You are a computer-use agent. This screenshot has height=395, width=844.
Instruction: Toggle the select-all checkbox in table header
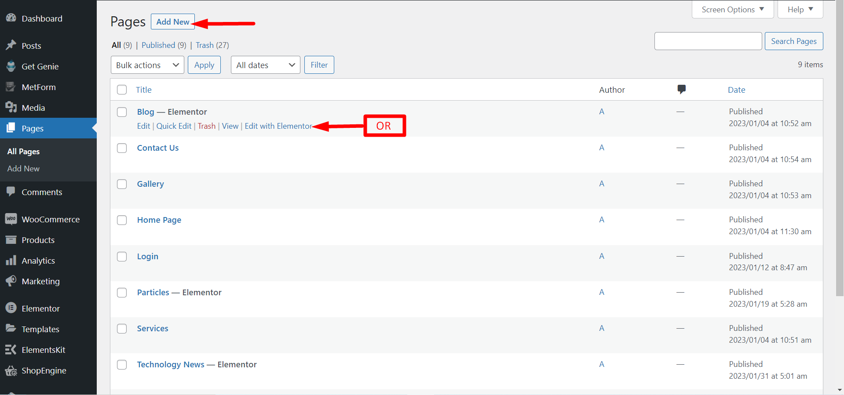[x=122, y=90]
